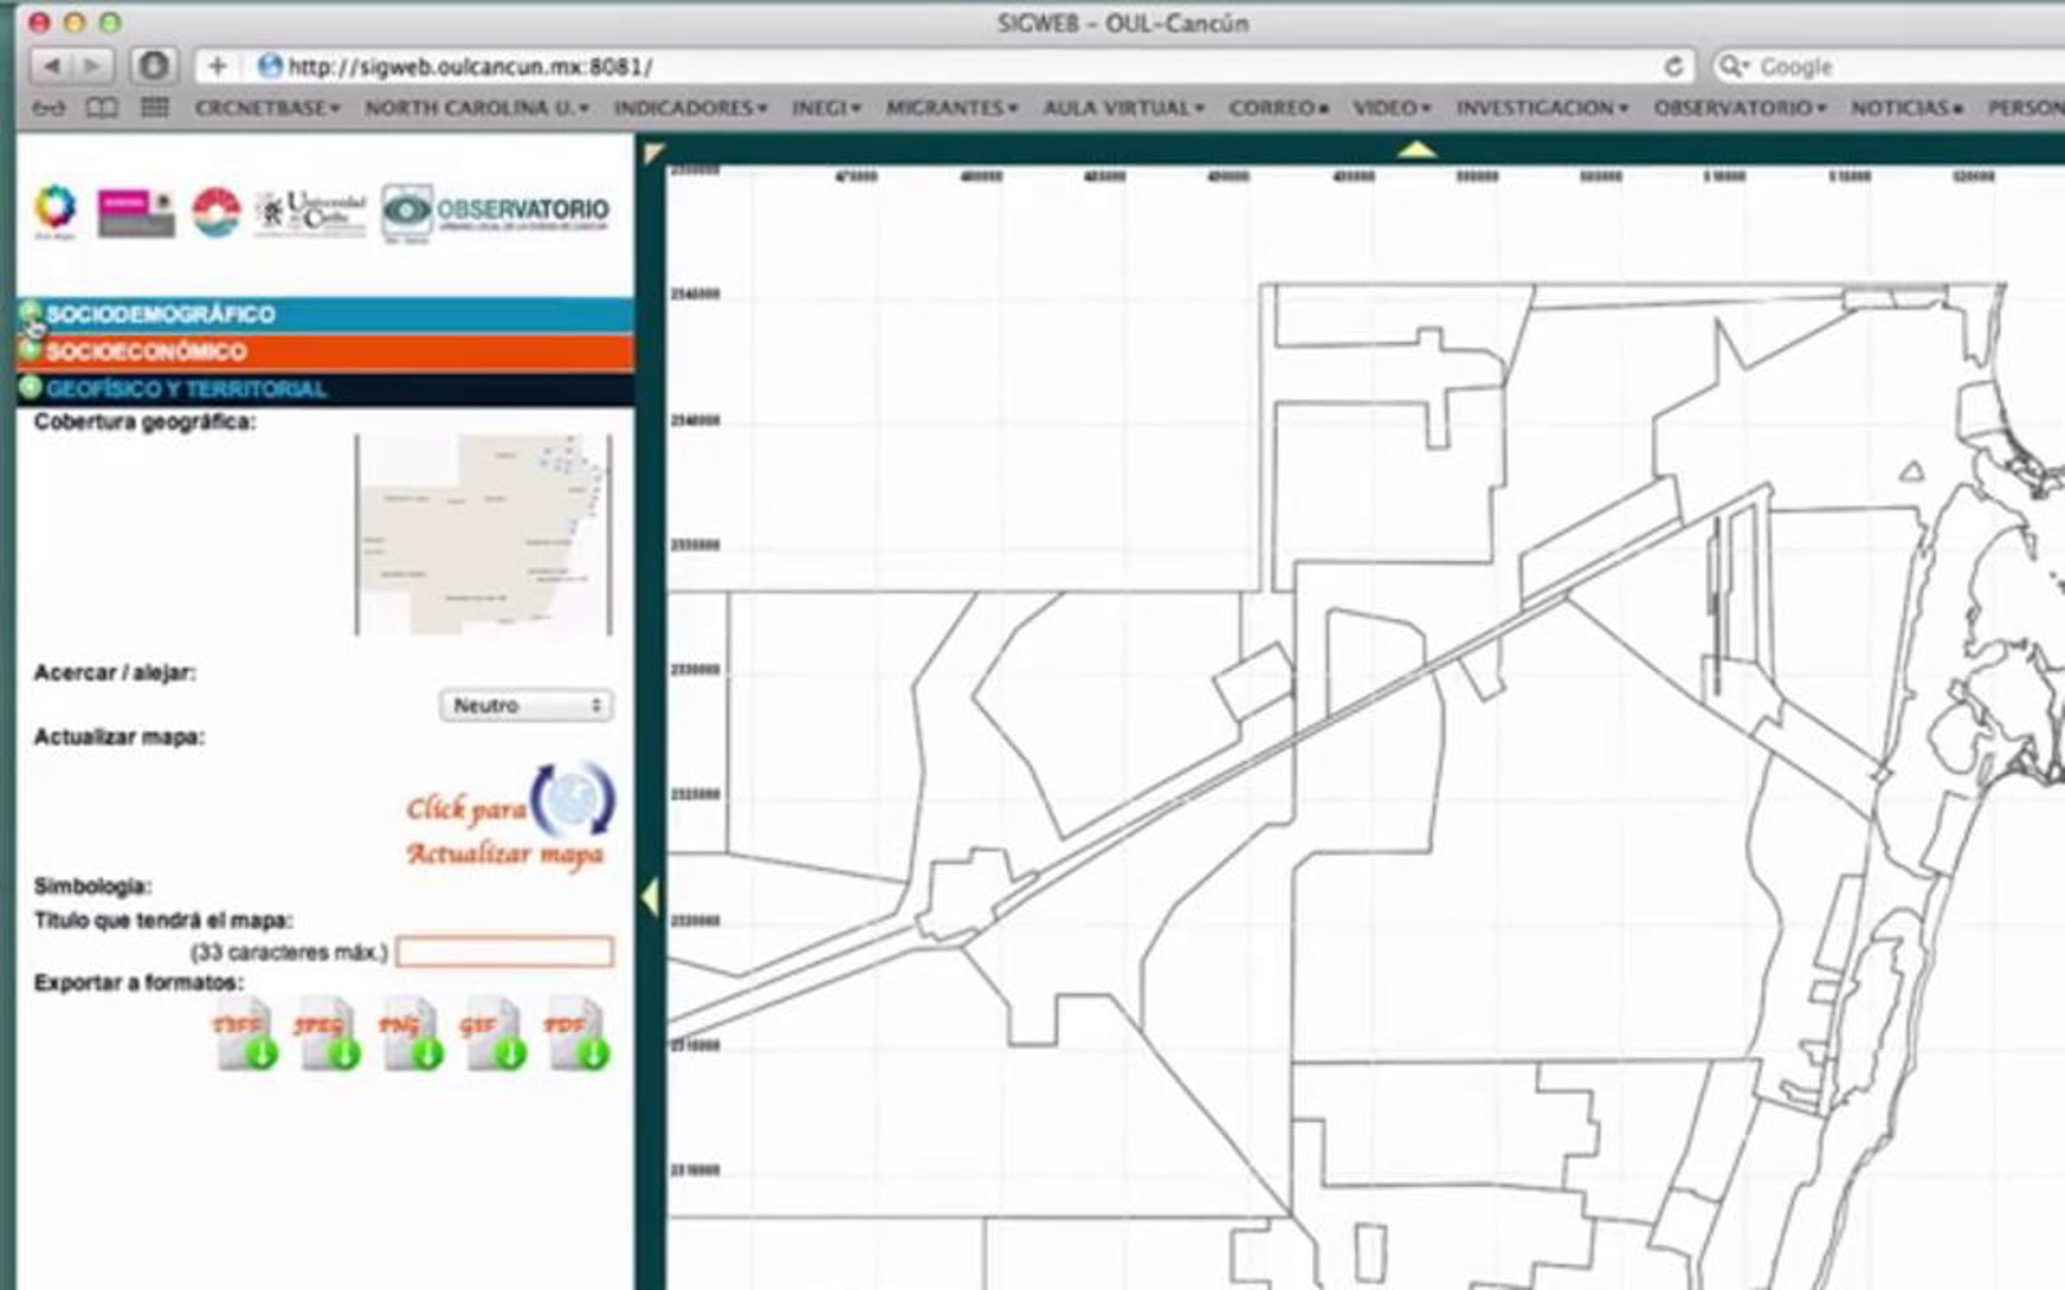Download map as TIFF file
Viewport: 2065px width, 1290px height.
tap(245, 1033)
